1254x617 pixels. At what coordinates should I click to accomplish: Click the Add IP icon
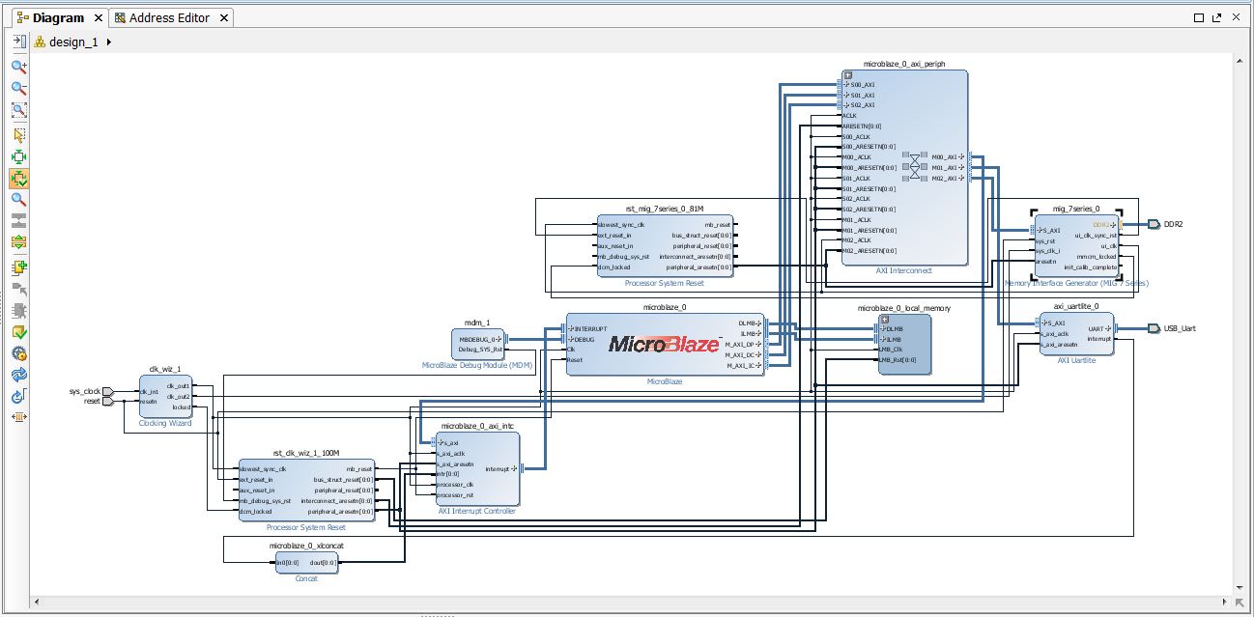[x=18, y=267]
